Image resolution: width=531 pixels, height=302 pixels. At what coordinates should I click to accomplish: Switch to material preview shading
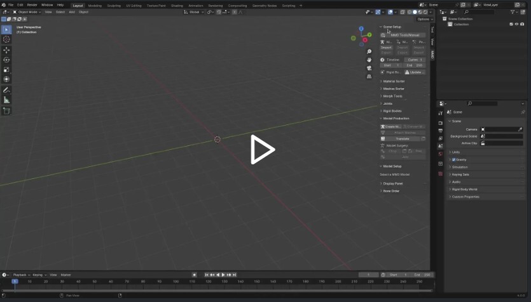(x=420, y=12)
